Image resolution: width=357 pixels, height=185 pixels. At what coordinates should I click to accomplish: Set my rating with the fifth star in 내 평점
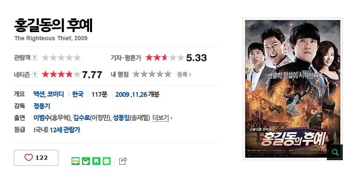point(168,74)
